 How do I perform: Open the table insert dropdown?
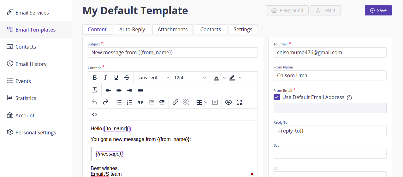coord(202,102)
